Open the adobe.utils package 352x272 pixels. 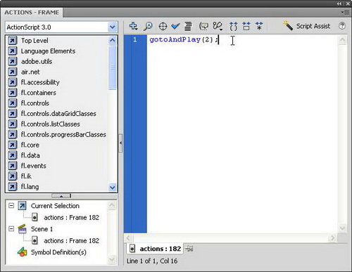[37, 61]
